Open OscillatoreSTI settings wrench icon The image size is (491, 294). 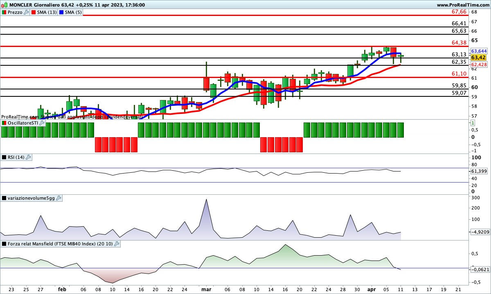42,123
